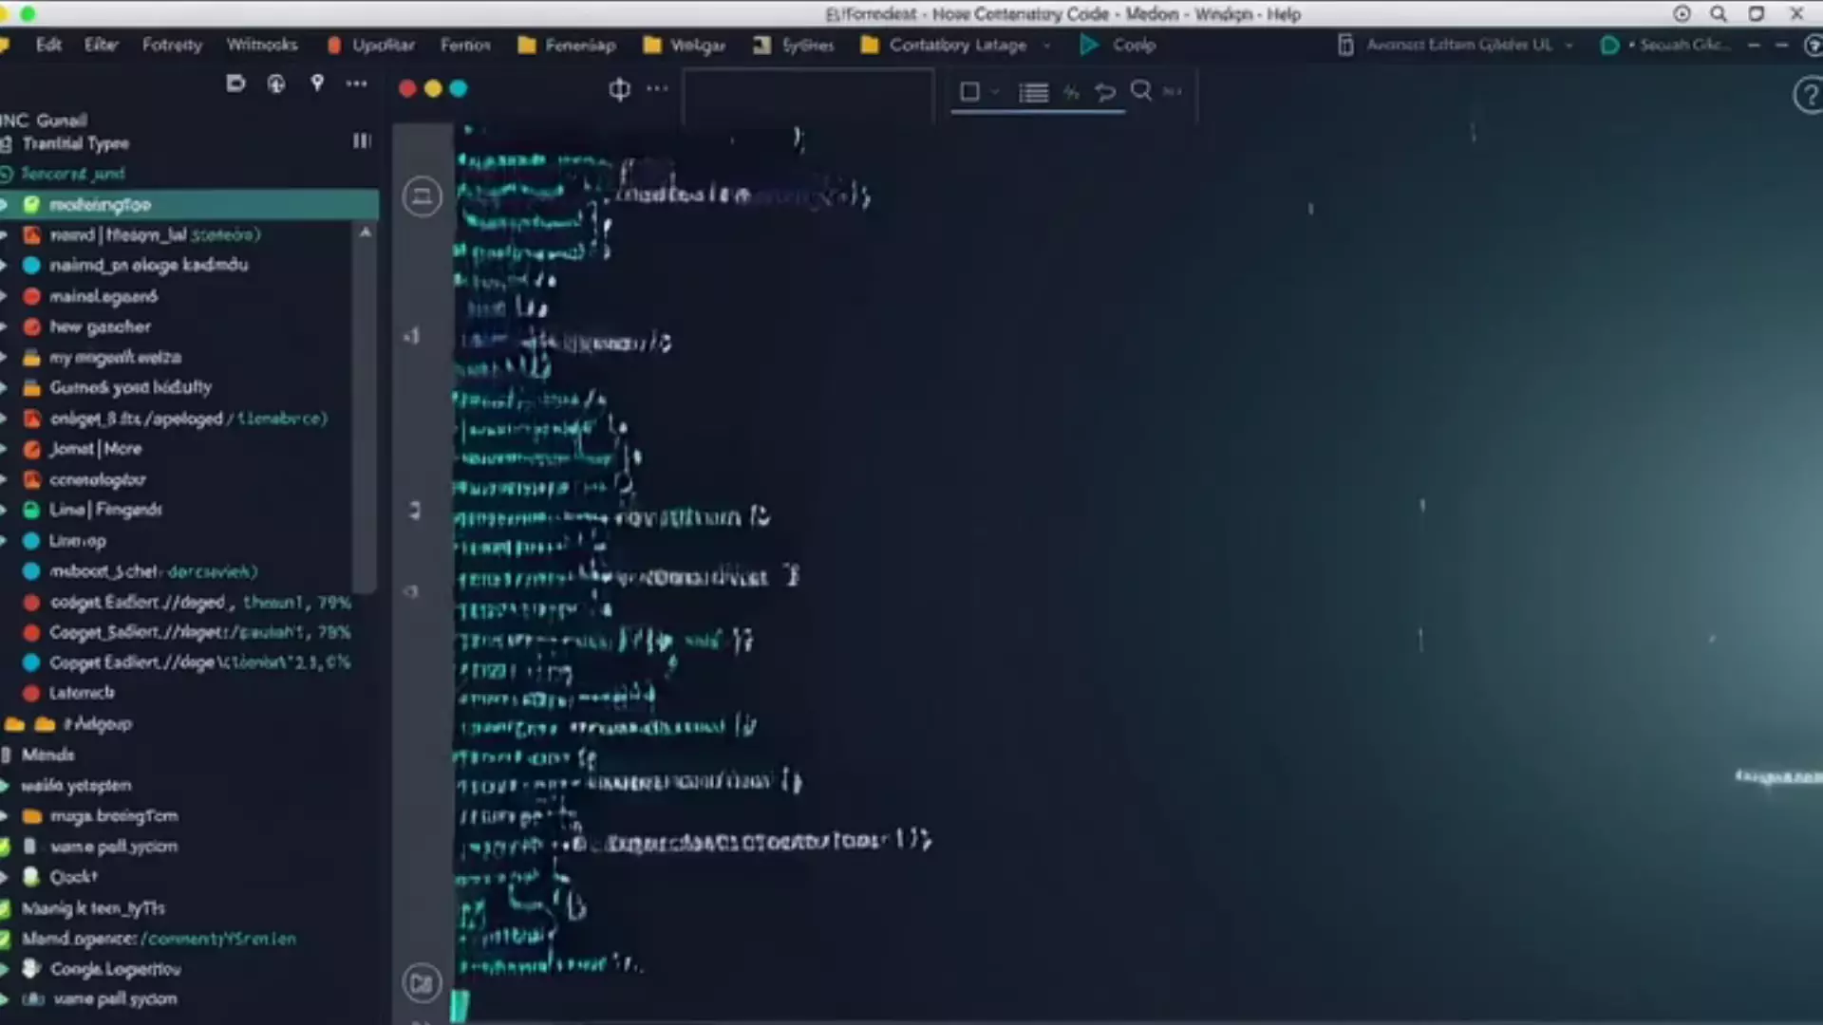Click the pin icon above the sidebar

317,84
